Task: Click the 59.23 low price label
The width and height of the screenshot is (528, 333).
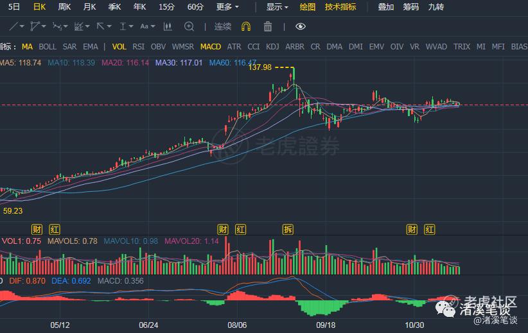Action: point(13,211)
